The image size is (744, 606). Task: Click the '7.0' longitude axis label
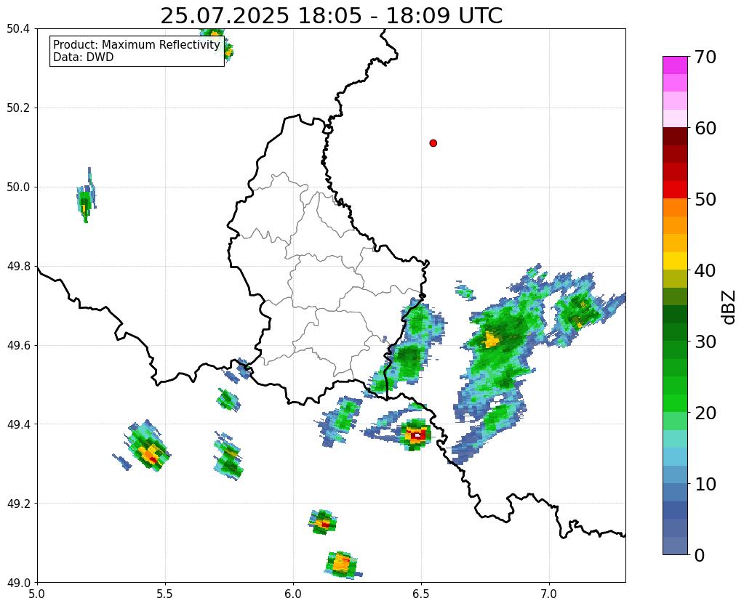[549, 594]
